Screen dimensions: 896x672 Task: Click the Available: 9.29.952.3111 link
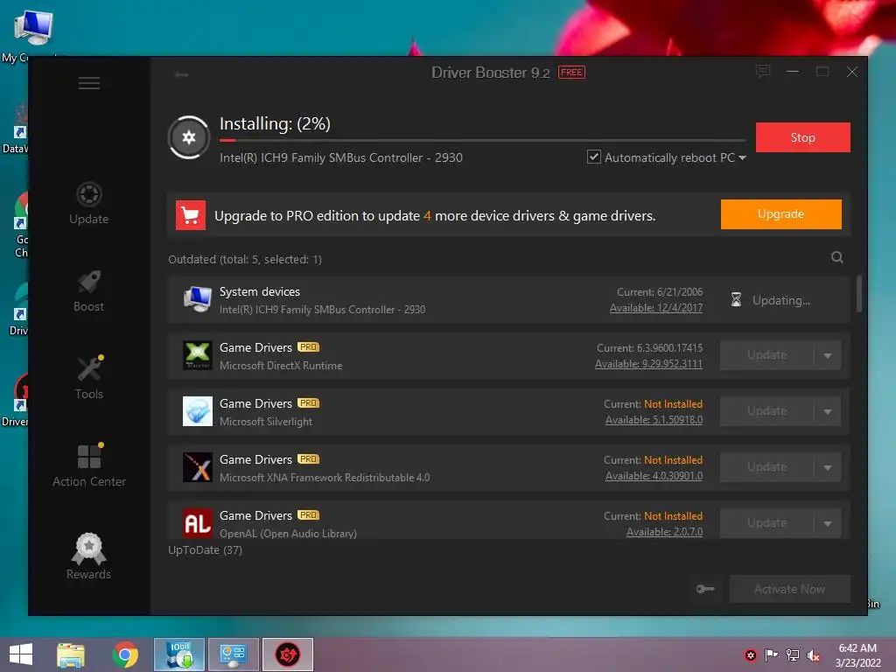click(648, 364)
